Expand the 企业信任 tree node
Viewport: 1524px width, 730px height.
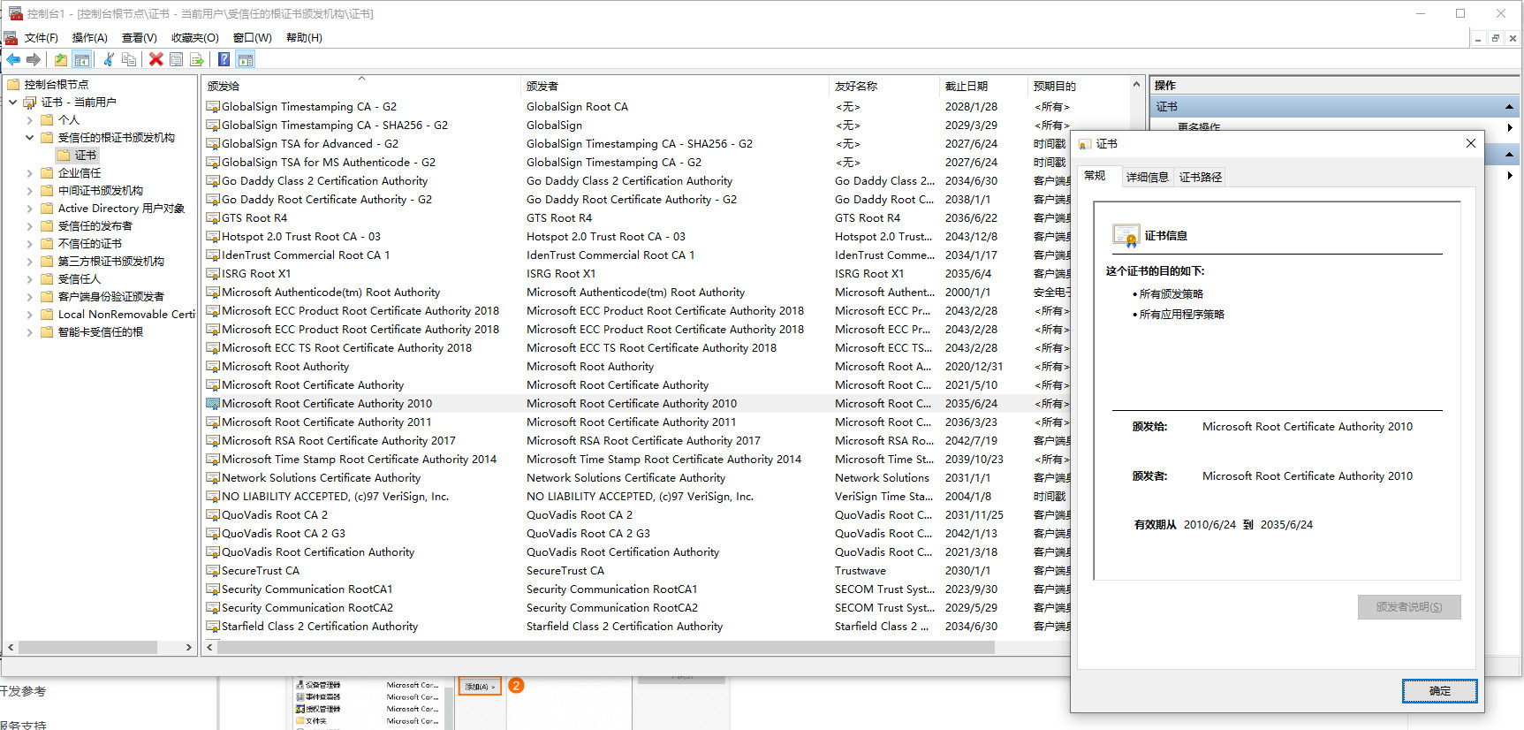[x=30, y=172]
